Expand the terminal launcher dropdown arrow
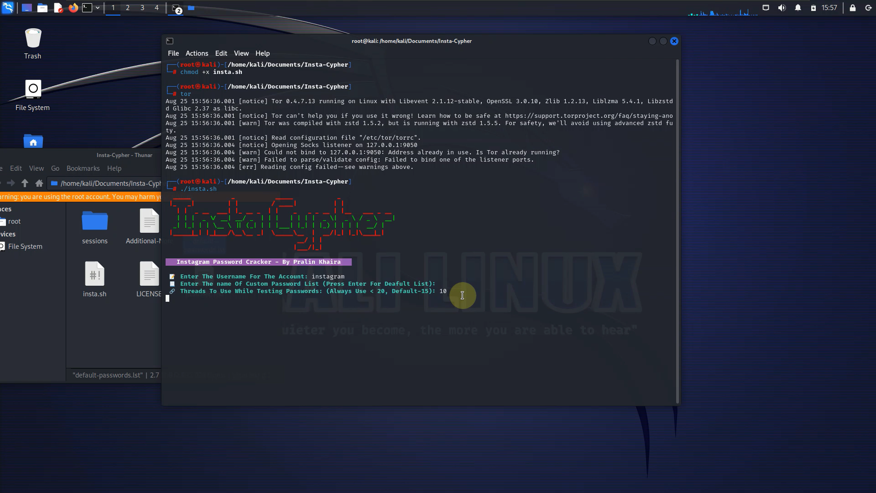The image size is (876, 493). [x=98, y=8]
